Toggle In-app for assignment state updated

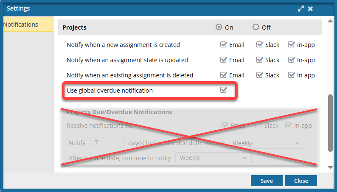pyautogui.click(x=291, y=60)
